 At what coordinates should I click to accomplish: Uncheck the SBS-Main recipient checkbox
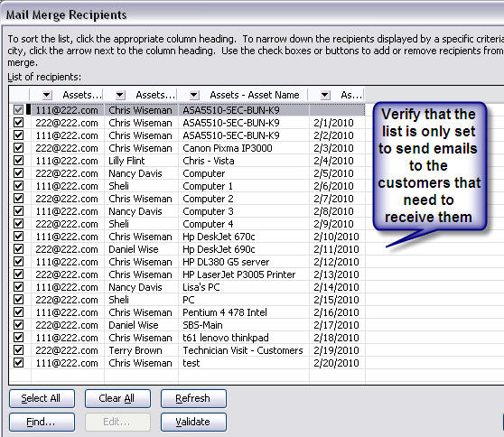coord(19,324)
